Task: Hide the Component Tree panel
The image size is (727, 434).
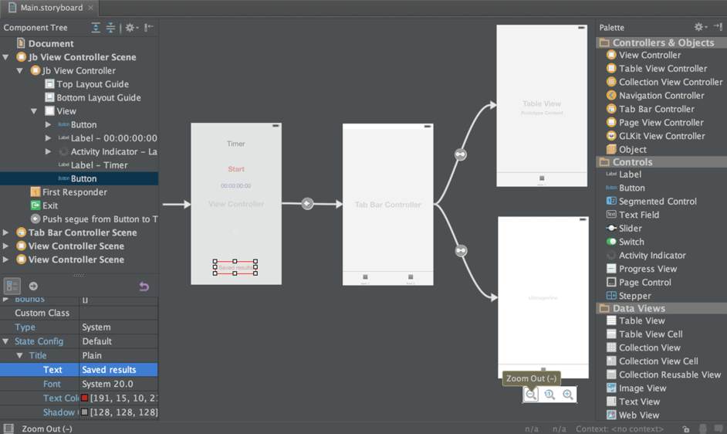Action: tap(148, 27)
